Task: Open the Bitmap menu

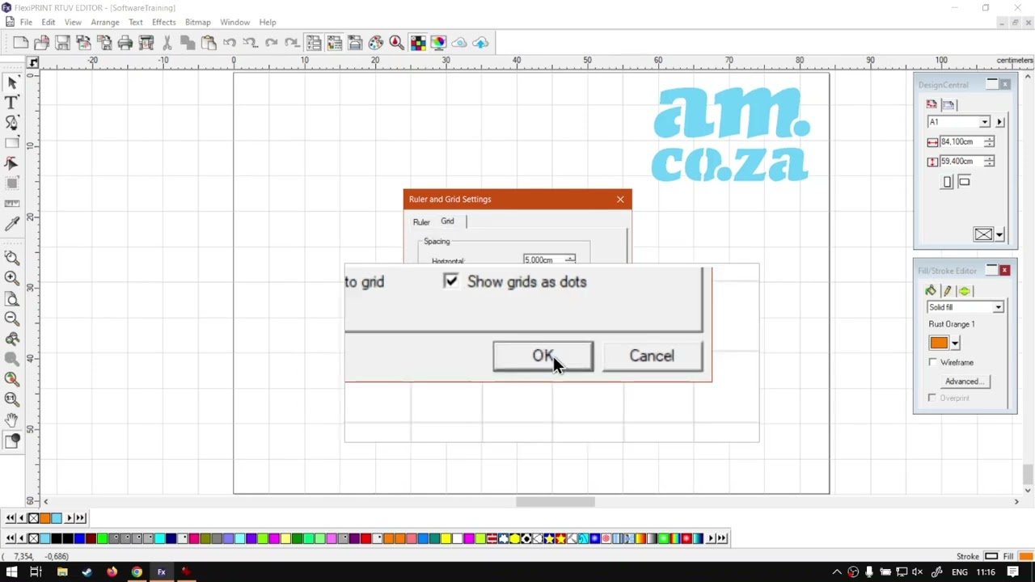Action: click(x=197, y=22)
